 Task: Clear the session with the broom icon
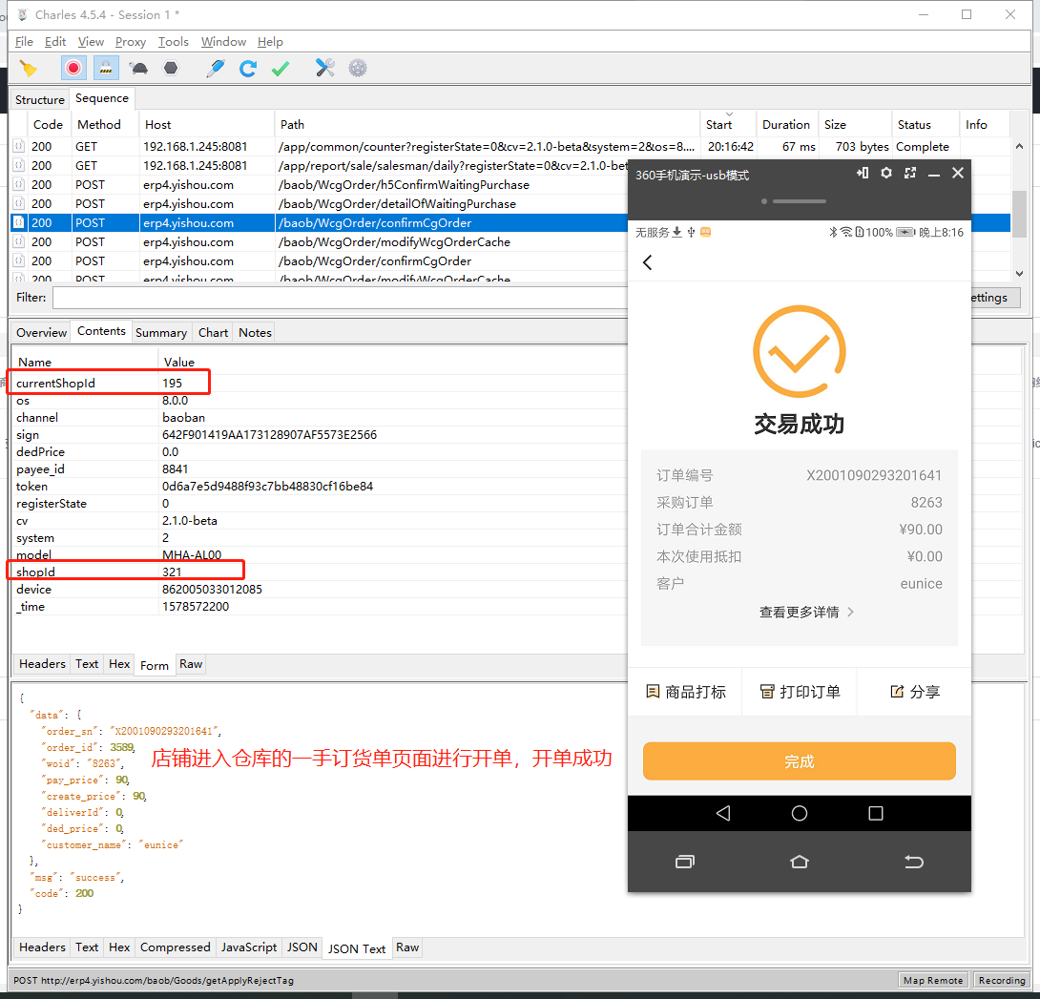pyautogui.click(x=28, y=69)
